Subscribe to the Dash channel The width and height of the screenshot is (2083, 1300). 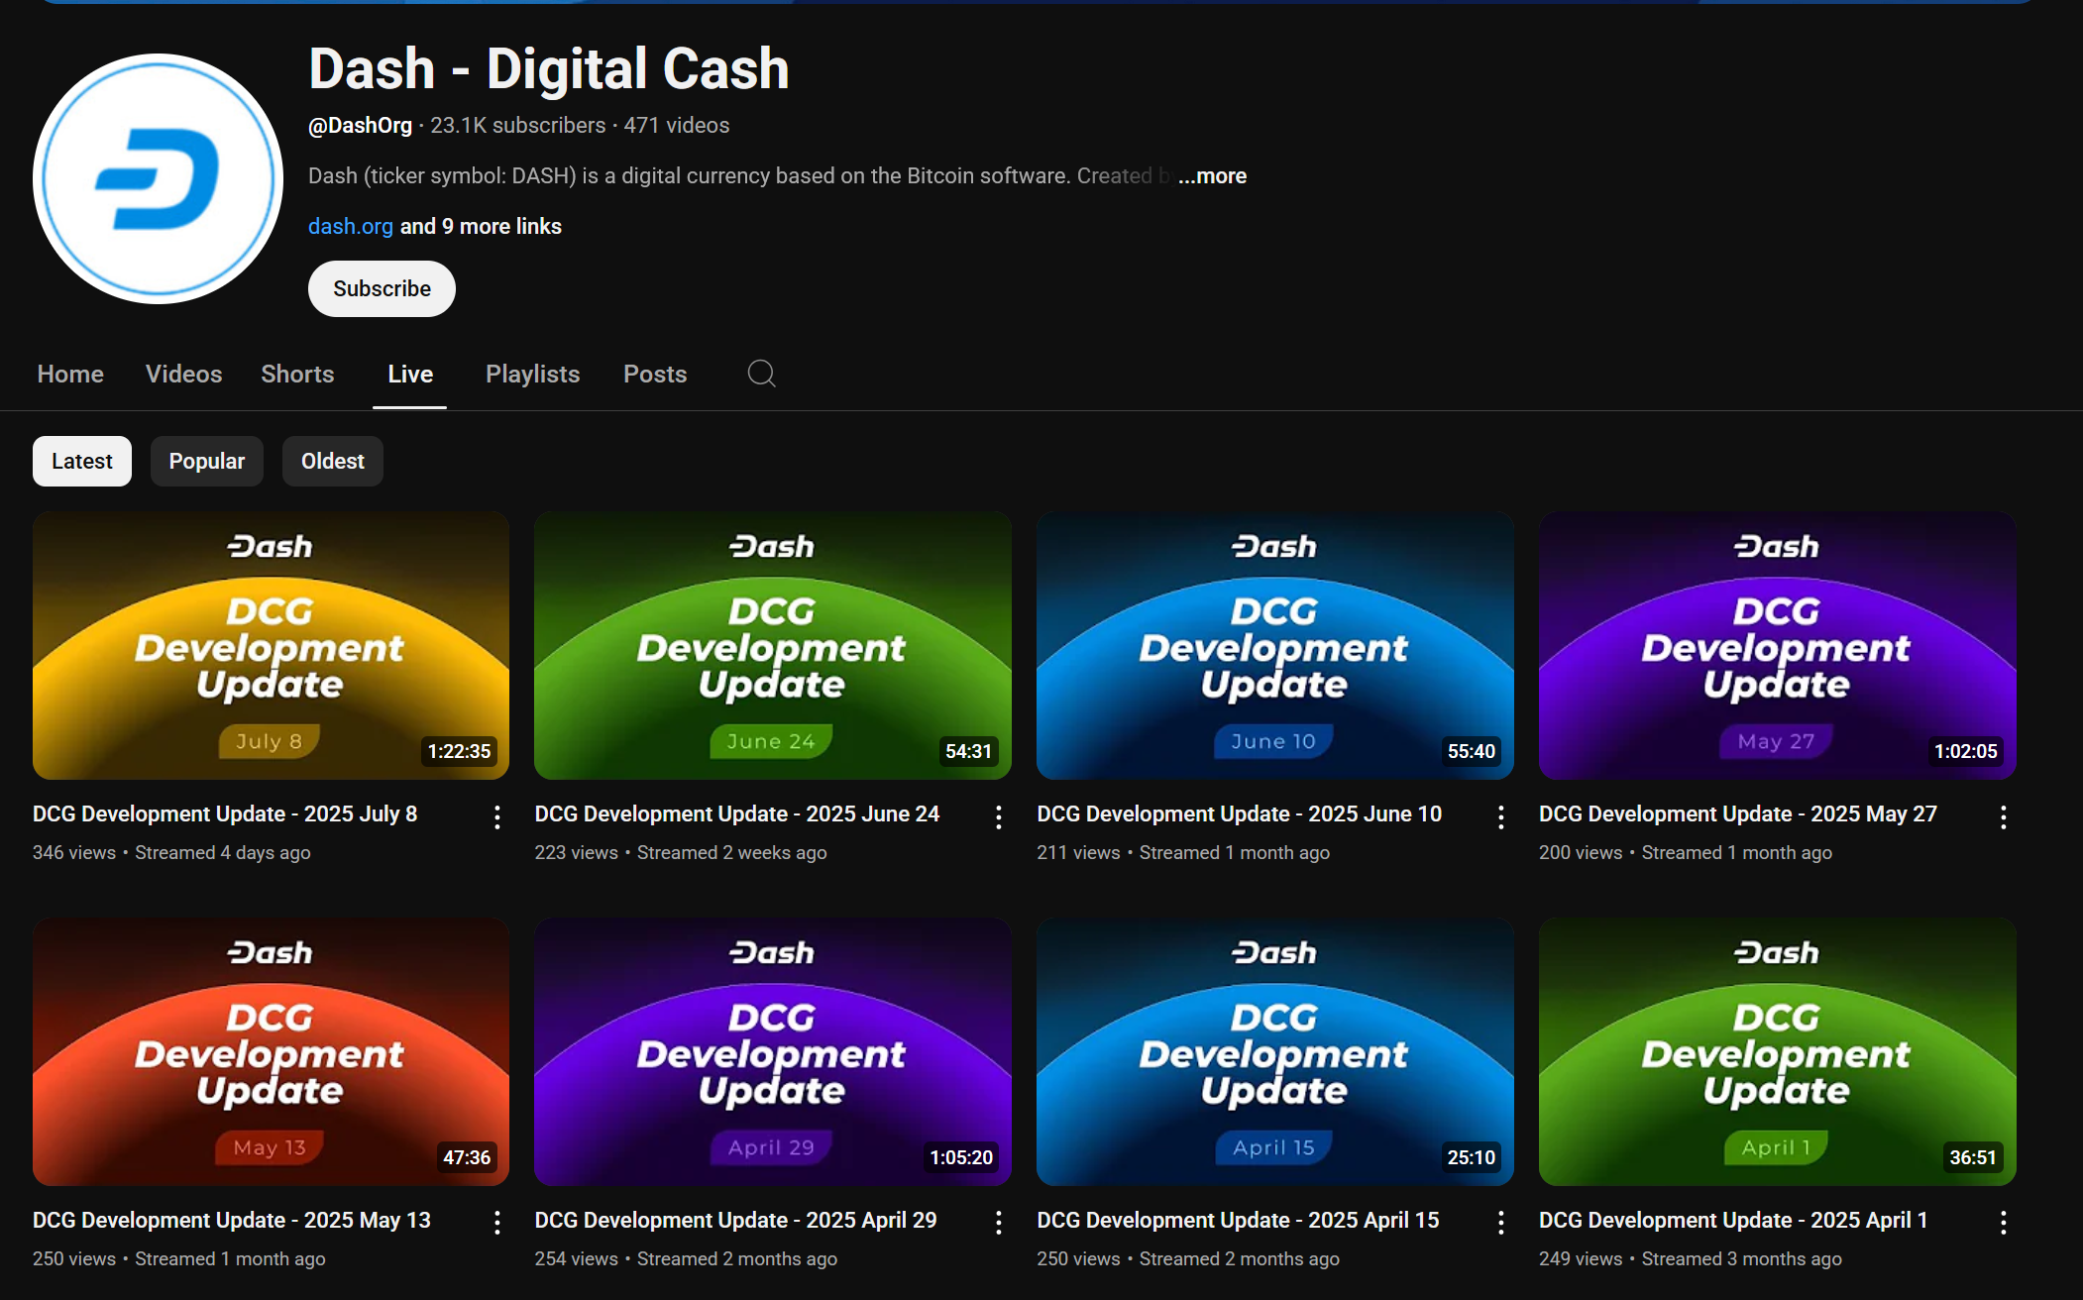coord(382,288)
